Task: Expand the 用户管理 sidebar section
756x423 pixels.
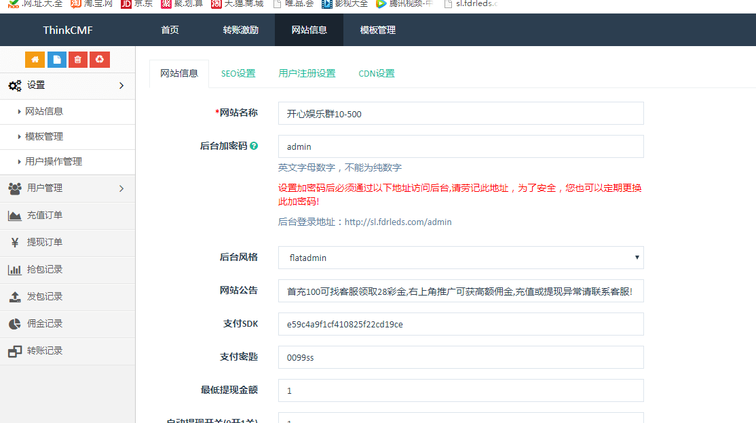Action: pyautogui.click(x=67, y=188)
